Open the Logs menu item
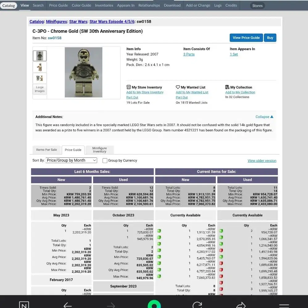 pos(218,5)
